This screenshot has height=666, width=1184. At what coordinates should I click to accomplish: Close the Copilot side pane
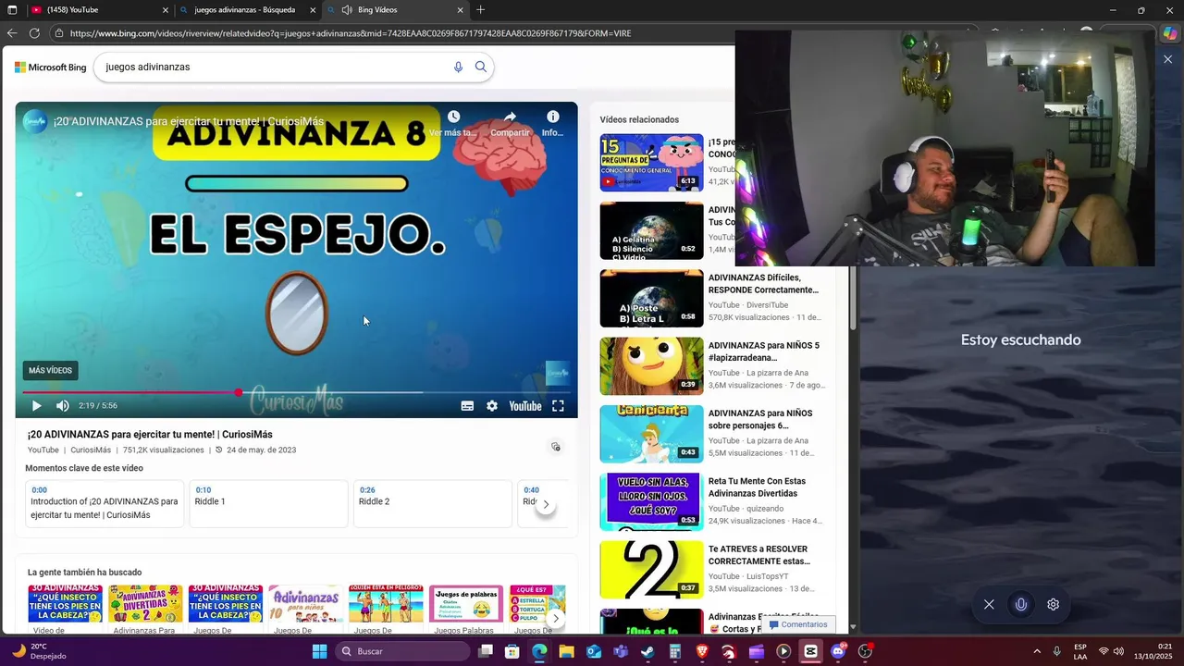(1167, 59)
